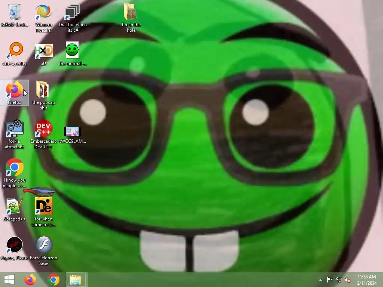Select the 'the-normal-...' green face file

[73, 54]
